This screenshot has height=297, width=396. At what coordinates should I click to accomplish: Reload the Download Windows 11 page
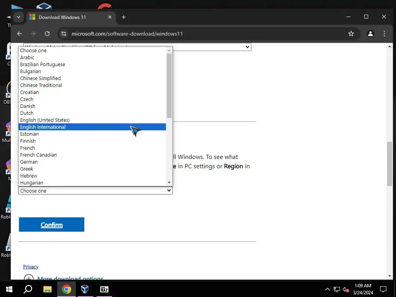[x=47, y=34]
